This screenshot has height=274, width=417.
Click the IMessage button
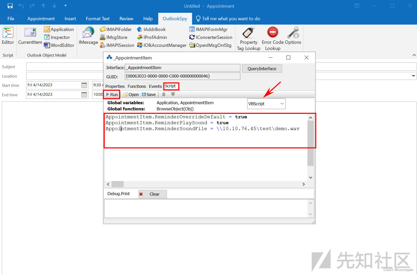[x=88, y=36]
